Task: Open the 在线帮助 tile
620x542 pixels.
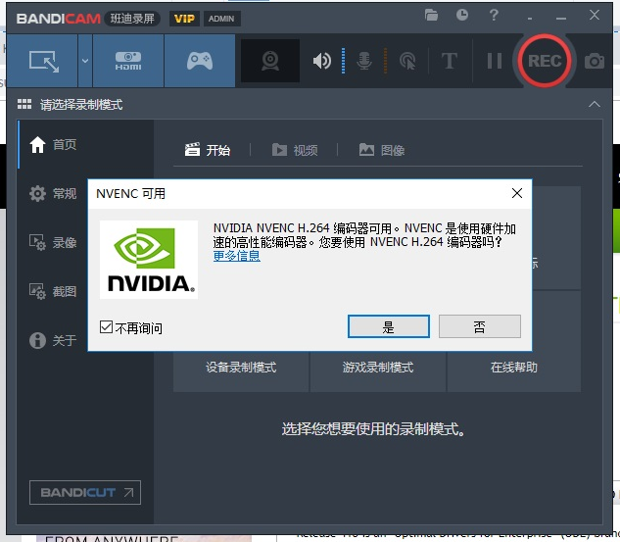Action: tap(514, 368)
